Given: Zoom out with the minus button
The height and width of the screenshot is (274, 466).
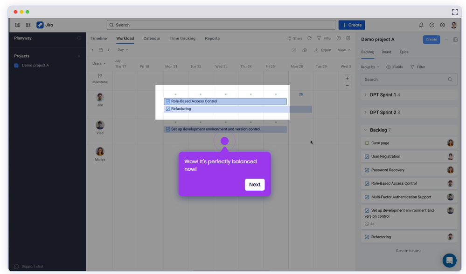Looking at the screenshot, I should [347, 86].
